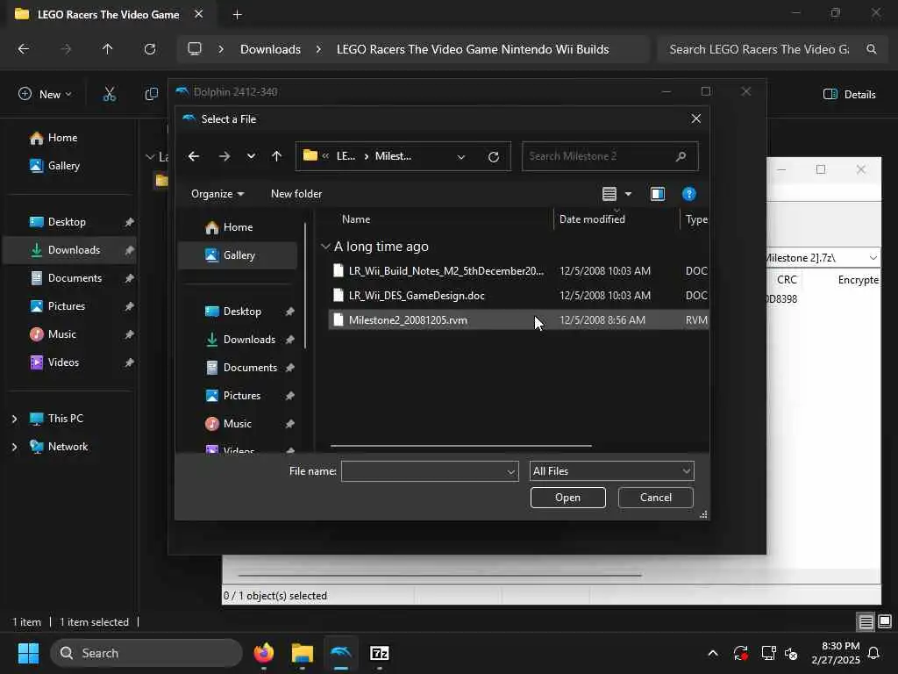The image size is (898, 674).
Task: Select LR_Wii_Build_Notes_M2_5thDecember file
Action: coord(518,270)
